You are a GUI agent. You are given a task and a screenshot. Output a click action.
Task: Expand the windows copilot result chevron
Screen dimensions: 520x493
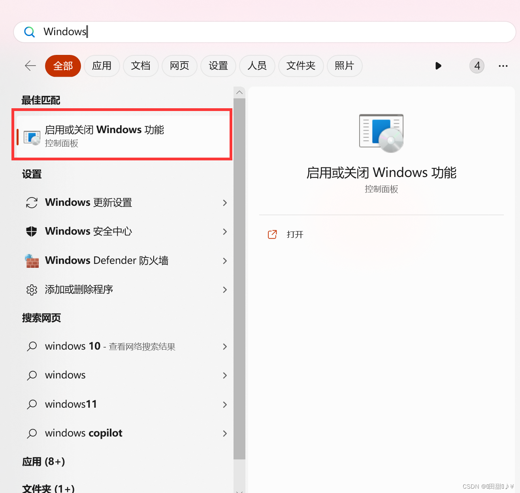pos(225,433)
